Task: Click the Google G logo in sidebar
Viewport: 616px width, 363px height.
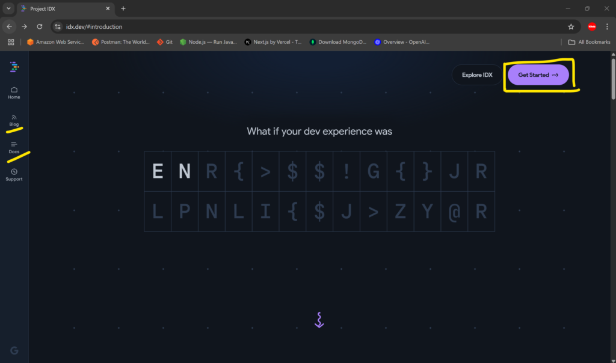Action: pyautogui.click(x=14, y=350)
